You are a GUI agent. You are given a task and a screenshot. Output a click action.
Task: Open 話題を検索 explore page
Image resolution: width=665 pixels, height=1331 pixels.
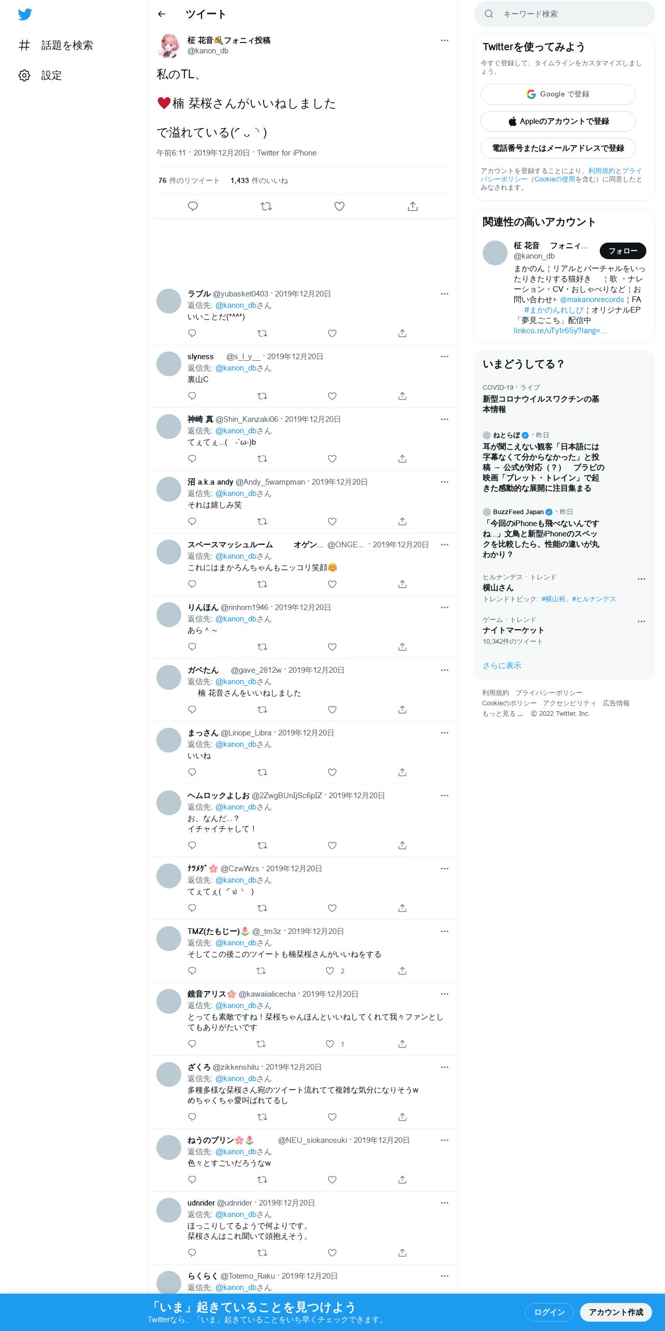tap(56, 46)
